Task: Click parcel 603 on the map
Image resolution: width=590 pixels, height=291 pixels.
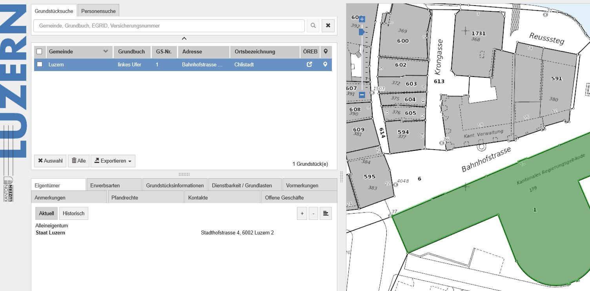Action: pos(411,84)
